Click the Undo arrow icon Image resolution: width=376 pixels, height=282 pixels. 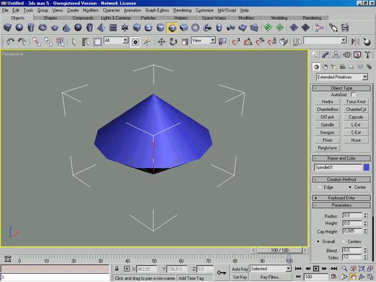point(10,42)
